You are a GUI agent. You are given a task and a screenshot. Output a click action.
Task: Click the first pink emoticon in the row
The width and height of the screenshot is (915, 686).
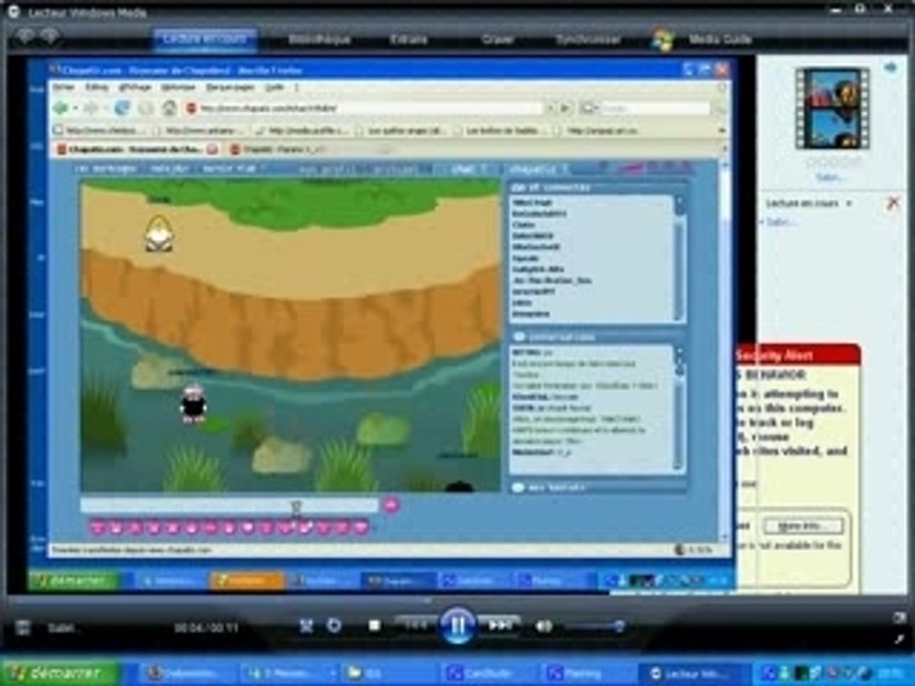pos(98,528)
